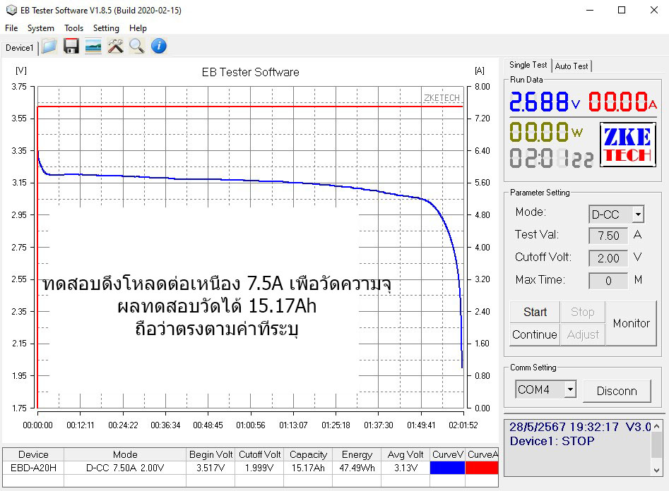The width and height of the screenshot is (669, 491).
Task: Click the Cutoff Volt input field
Action: tap(607, 257)
